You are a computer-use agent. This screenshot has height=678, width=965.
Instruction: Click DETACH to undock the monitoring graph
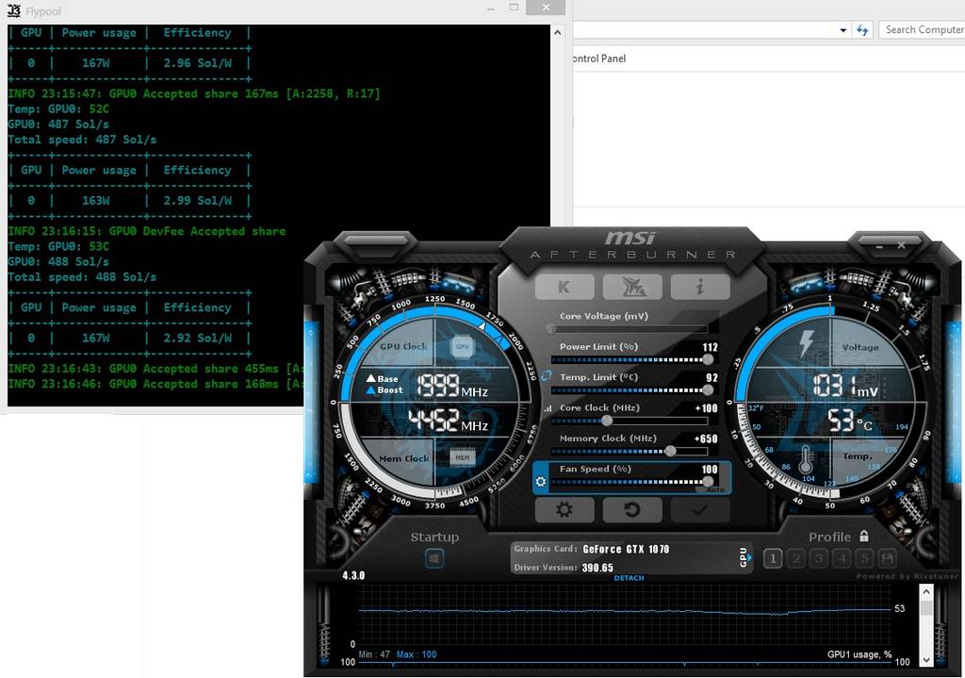click(629, 578)
